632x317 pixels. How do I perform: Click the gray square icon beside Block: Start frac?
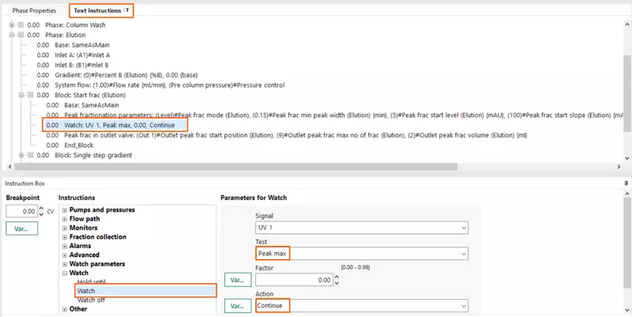pos(31,95)
